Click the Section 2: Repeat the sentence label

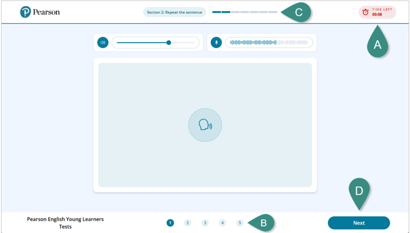[174, 12]
